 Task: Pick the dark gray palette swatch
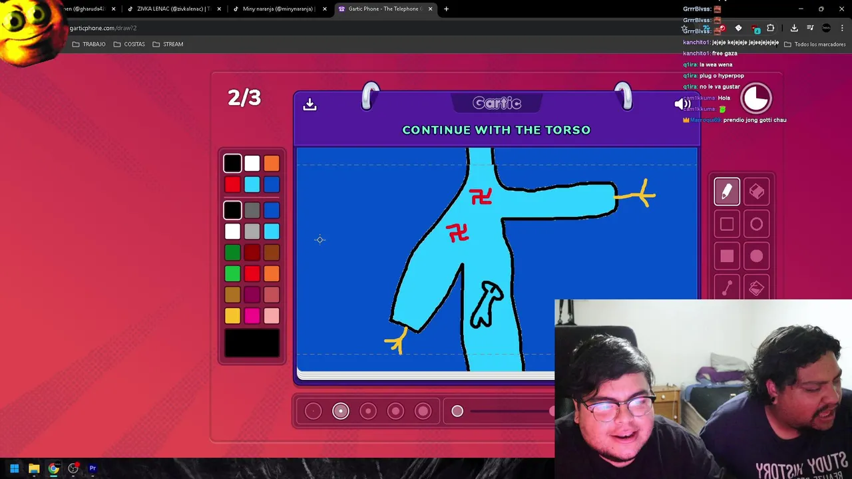[252, 211]
